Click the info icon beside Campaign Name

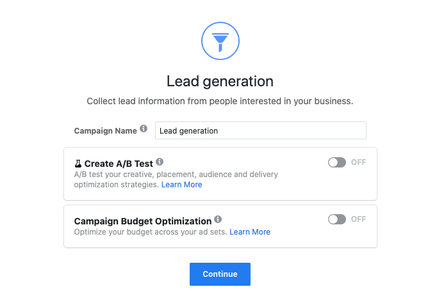144,128
